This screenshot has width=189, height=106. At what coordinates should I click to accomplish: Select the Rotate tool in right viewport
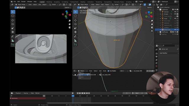(76, 24)
